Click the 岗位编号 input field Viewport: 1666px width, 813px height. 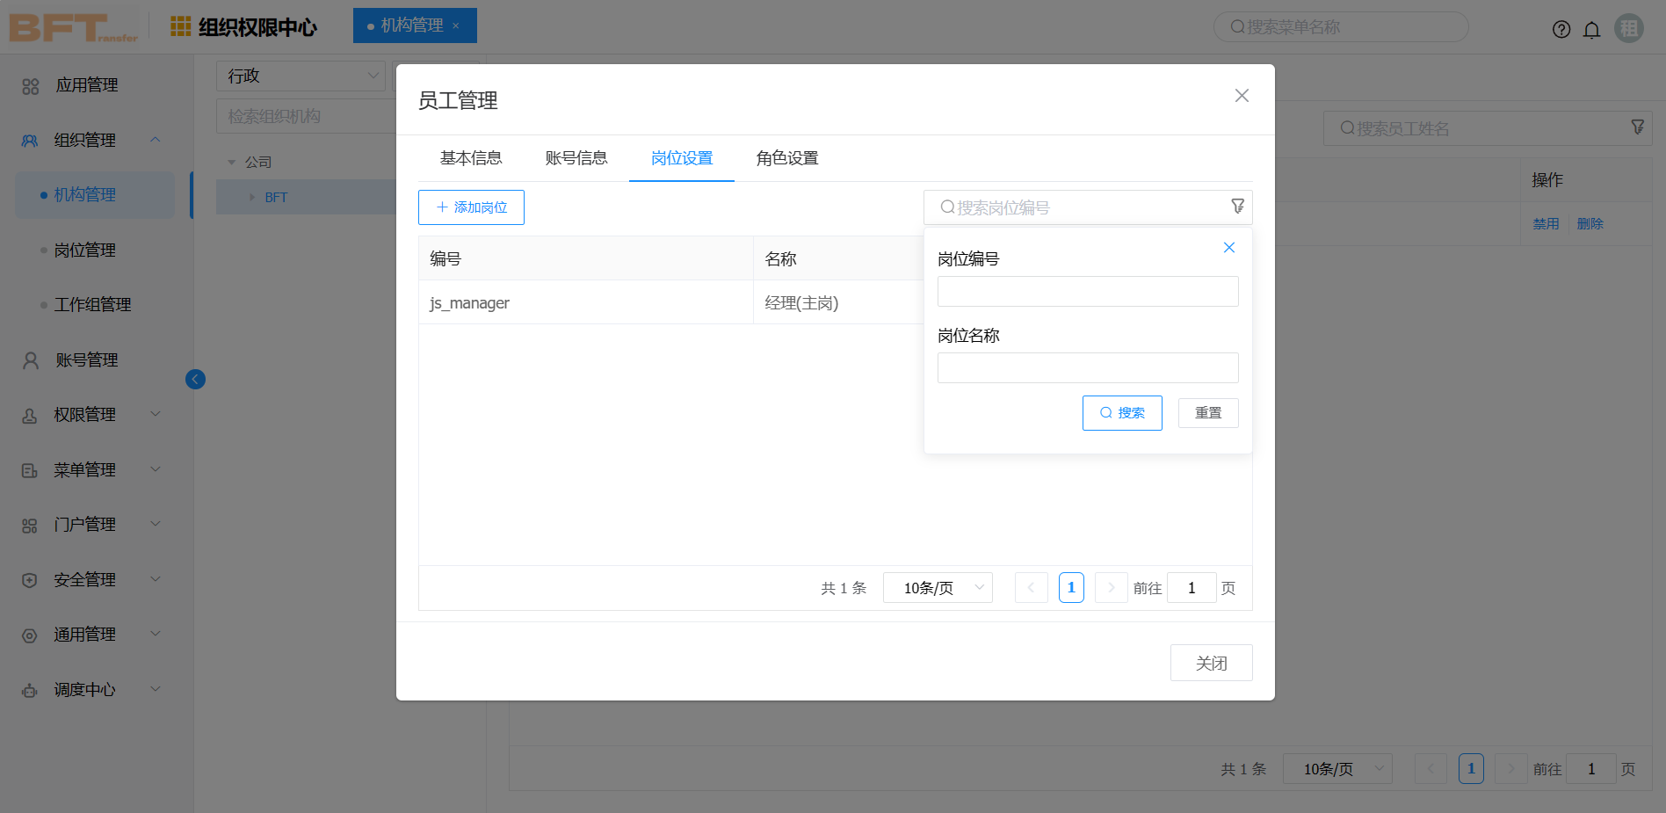click(x=1087, y=292)
